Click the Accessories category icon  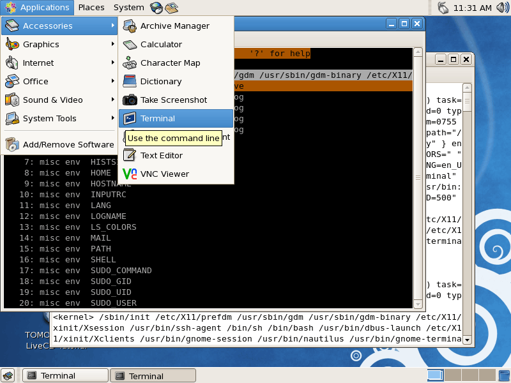pyautogui.click(x=12, y=26)
